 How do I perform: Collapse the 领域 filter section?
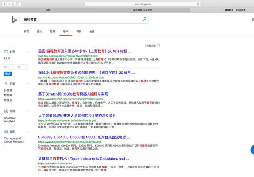pyautogui.click(x=27, y=111)
